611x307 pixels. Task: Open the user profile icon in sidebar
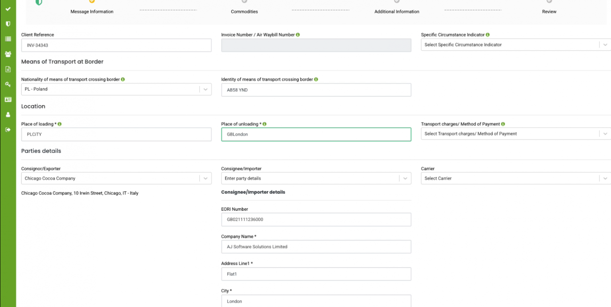coord(8,114)
